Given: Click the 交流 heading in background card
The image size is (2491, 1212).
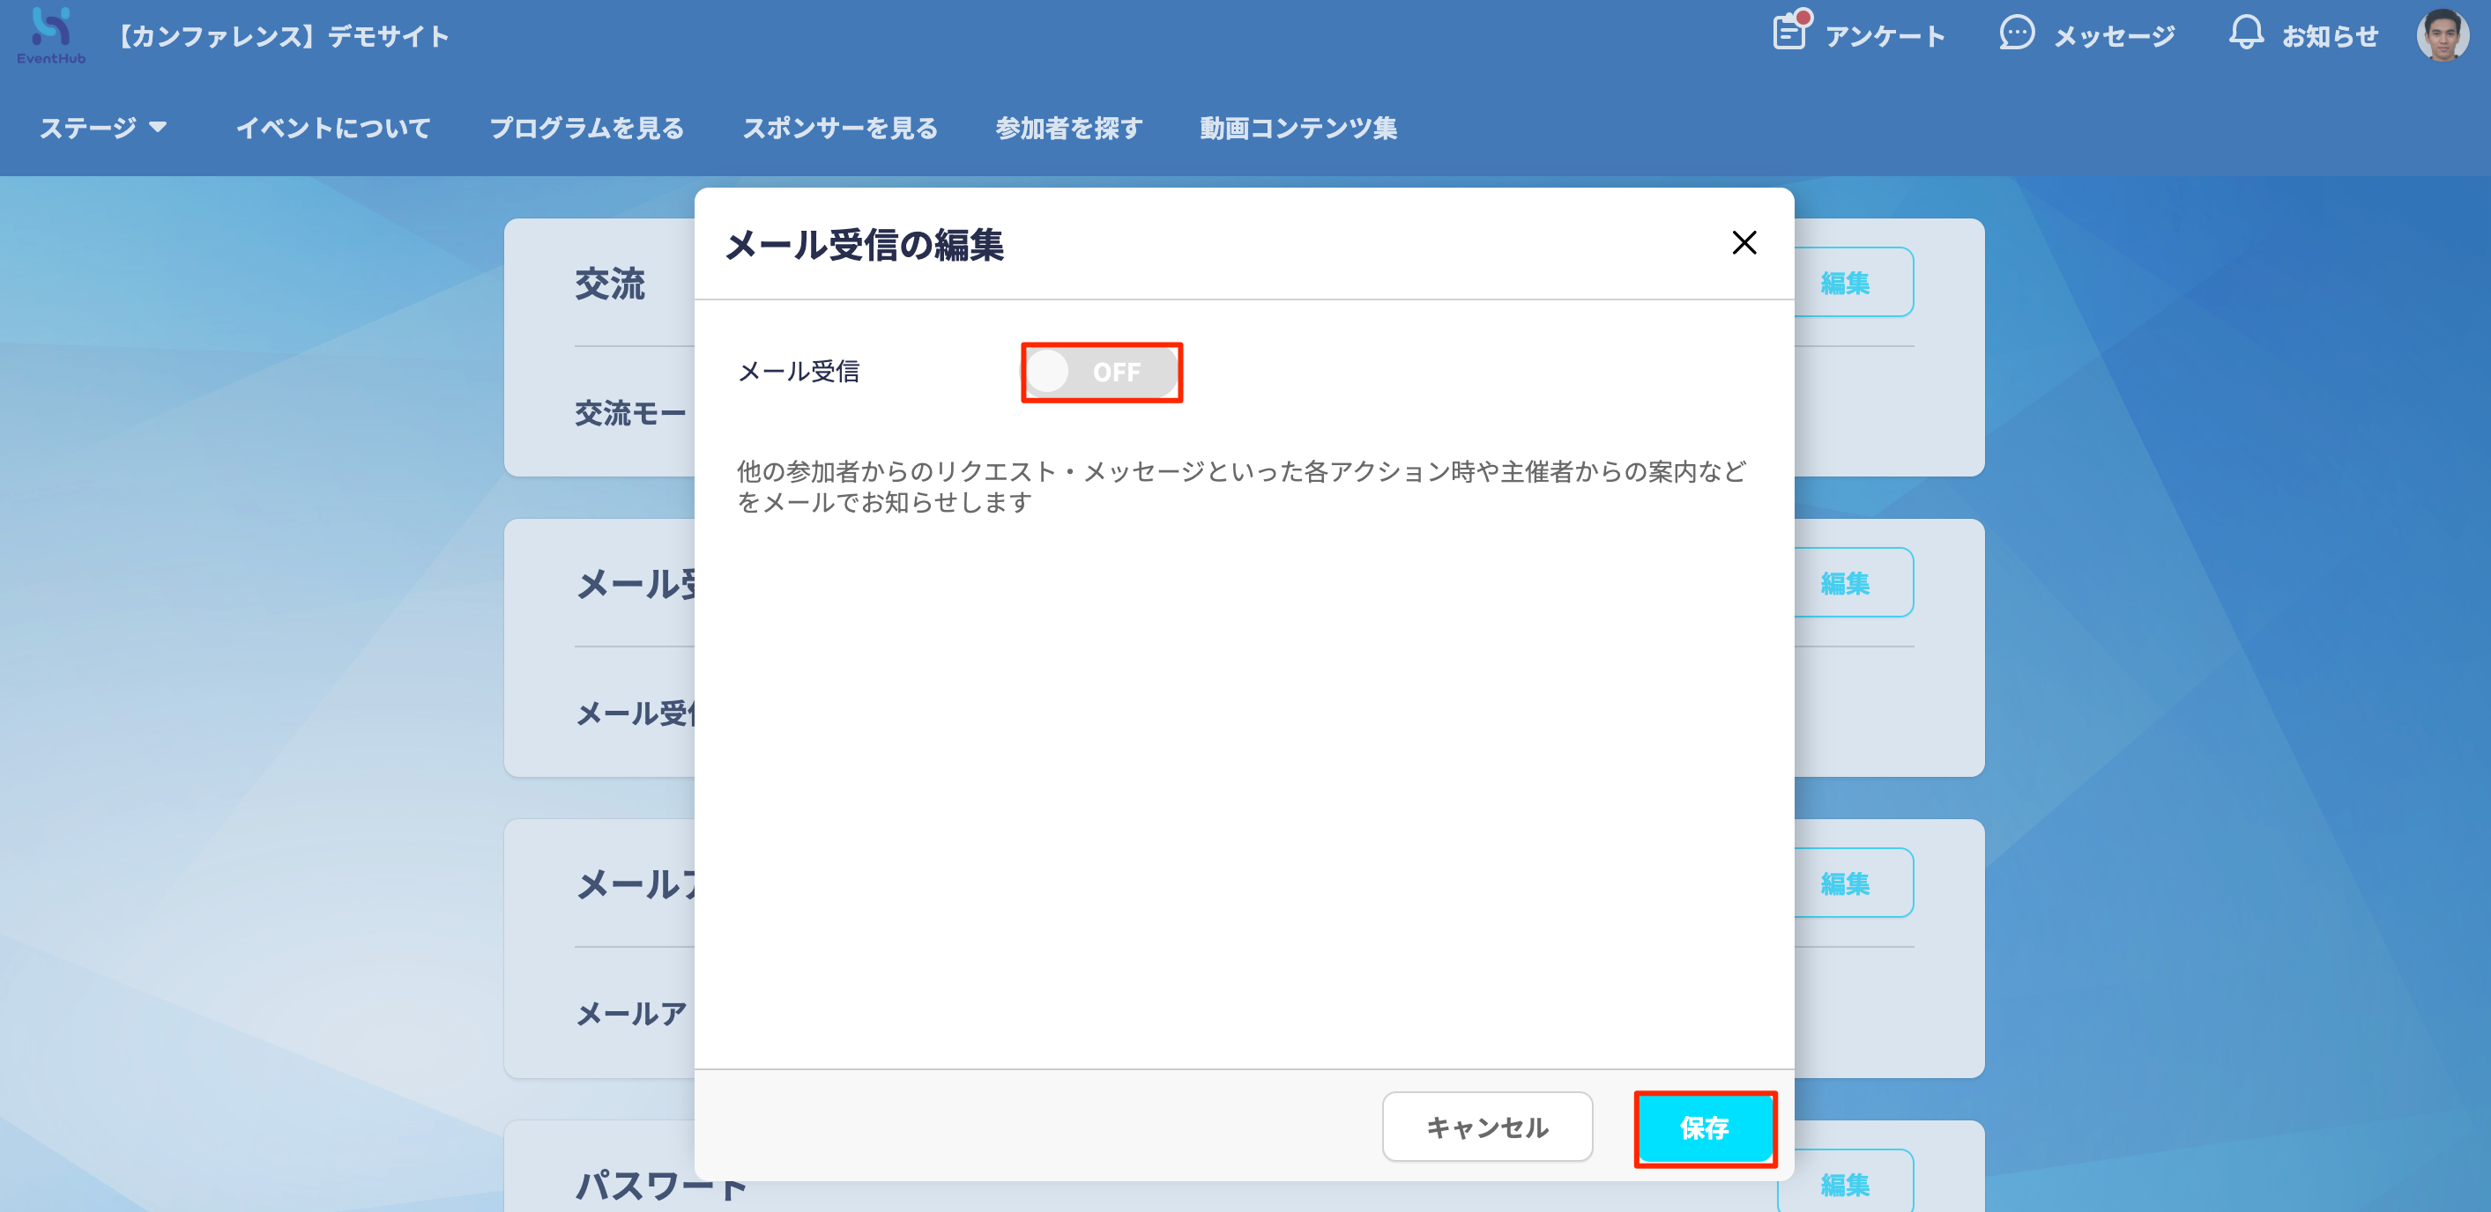Looking at the screenshot, I should click(609, 285).
